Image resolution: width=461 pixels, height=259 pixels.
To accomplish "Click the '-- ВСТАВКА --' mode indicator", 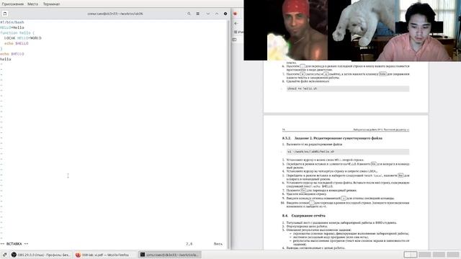I will tap(14, 244).
